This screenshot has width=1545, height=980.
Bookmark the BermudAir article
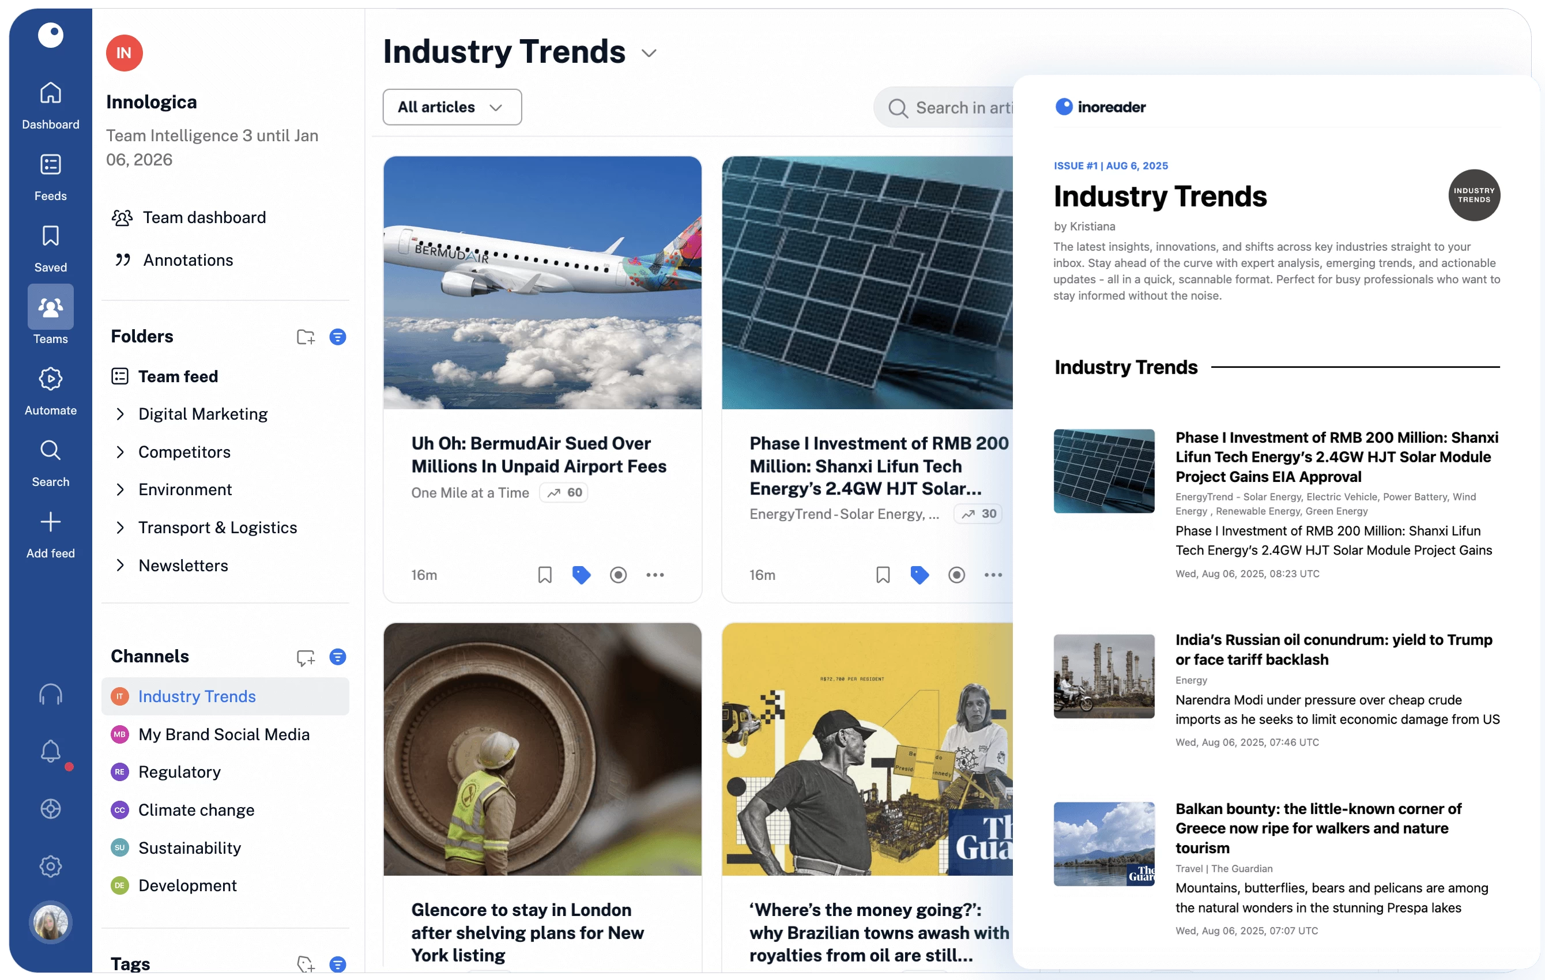click(x=545, y=574)
